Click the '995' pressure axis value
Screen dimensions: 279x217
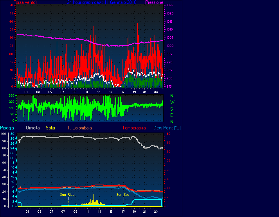[169, 54]
